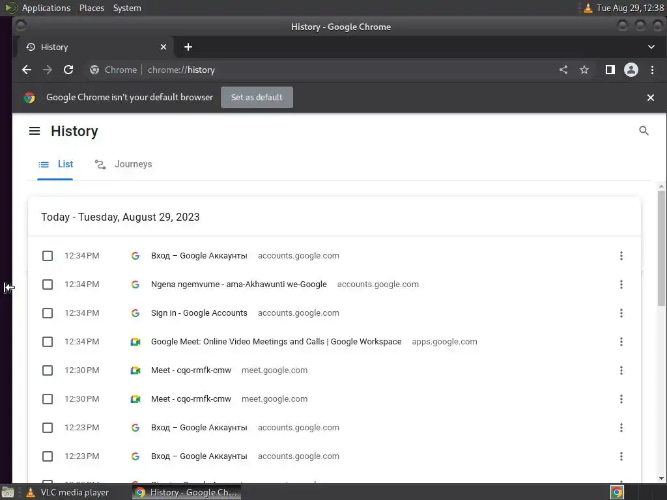
Task: Click the Set as default button
Action: coord(257,98)
